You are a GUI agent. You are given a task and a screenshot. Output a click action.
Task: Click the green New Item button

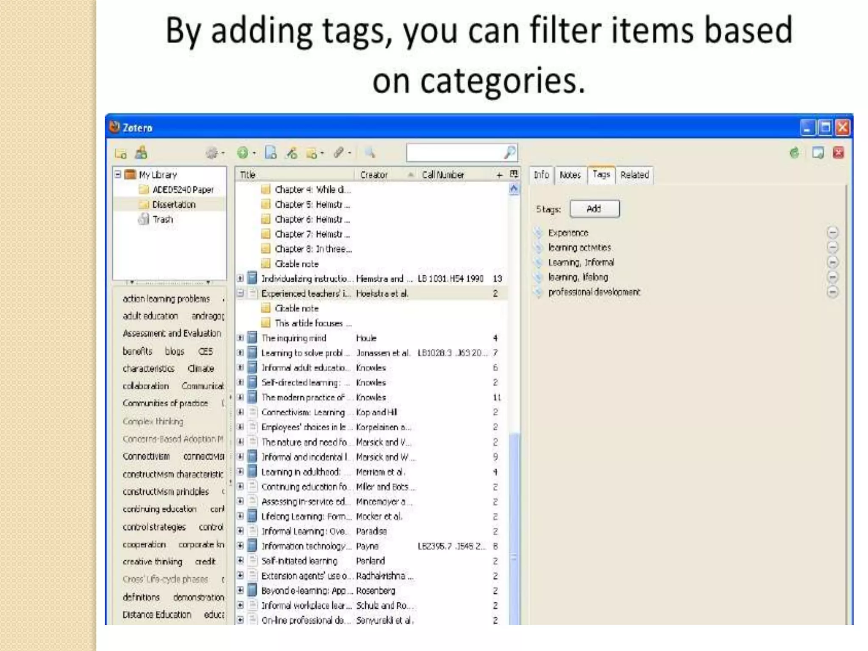pos(243,153)
